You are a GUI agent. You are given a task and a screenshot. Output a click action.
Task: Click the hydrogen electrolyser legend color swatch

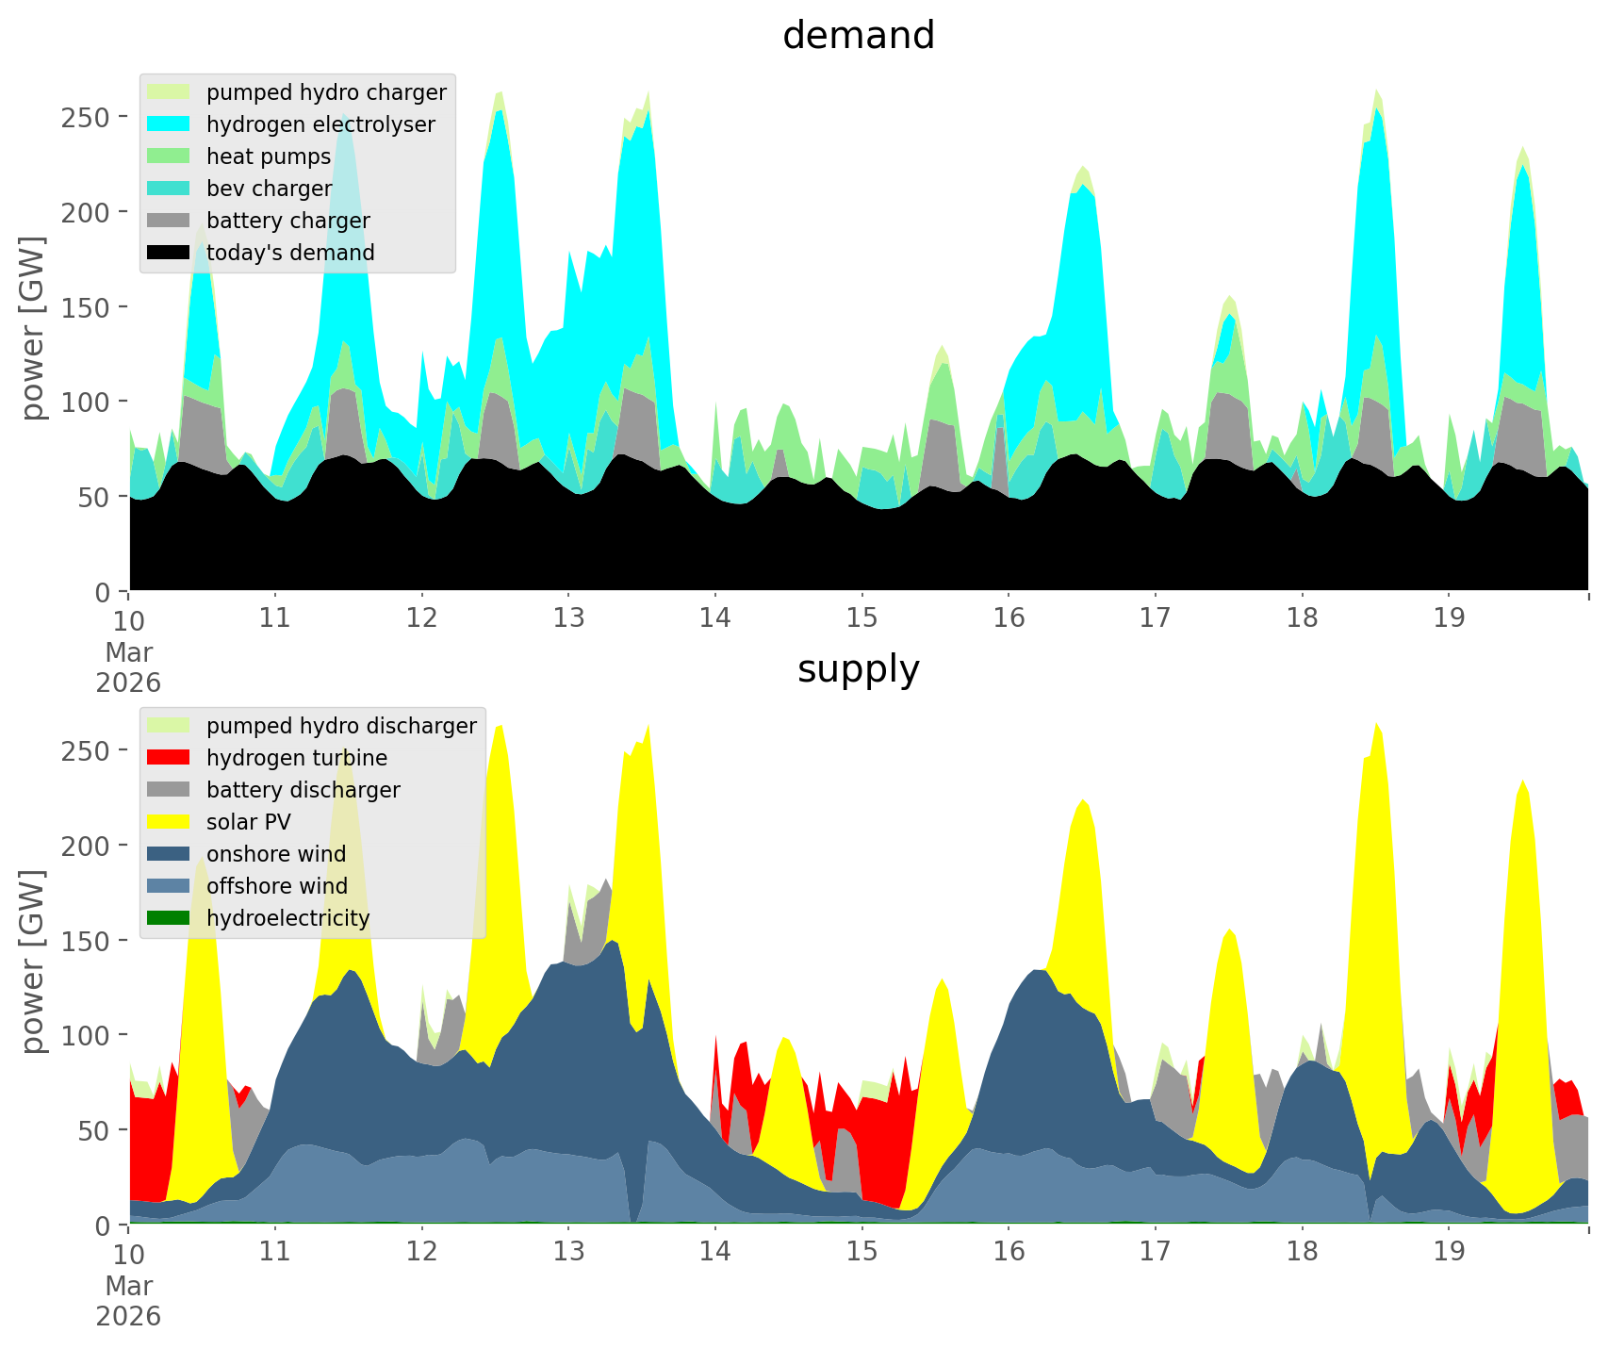point(169,124)
